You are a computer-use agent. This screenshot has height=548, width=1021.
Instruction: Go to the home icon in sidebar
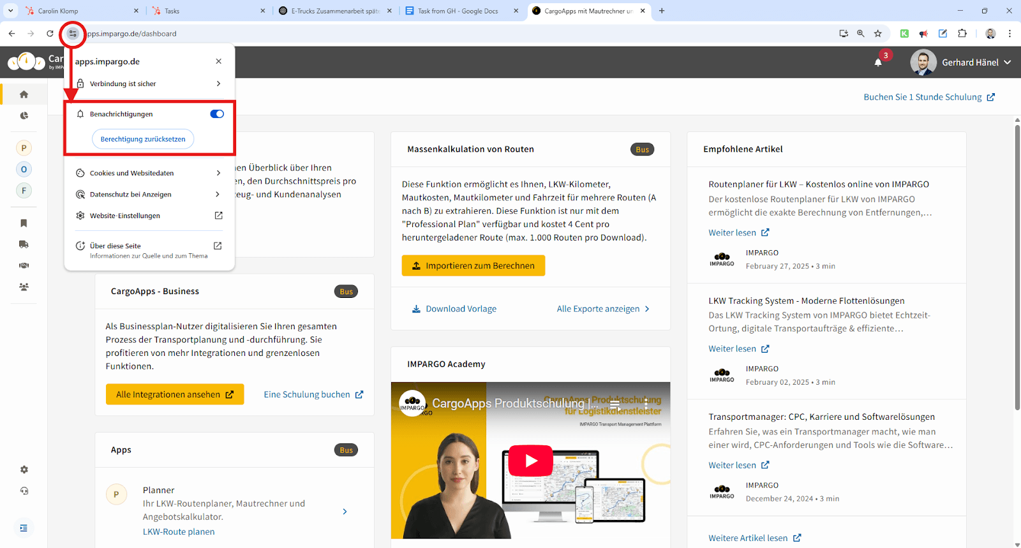coord(24,94)
